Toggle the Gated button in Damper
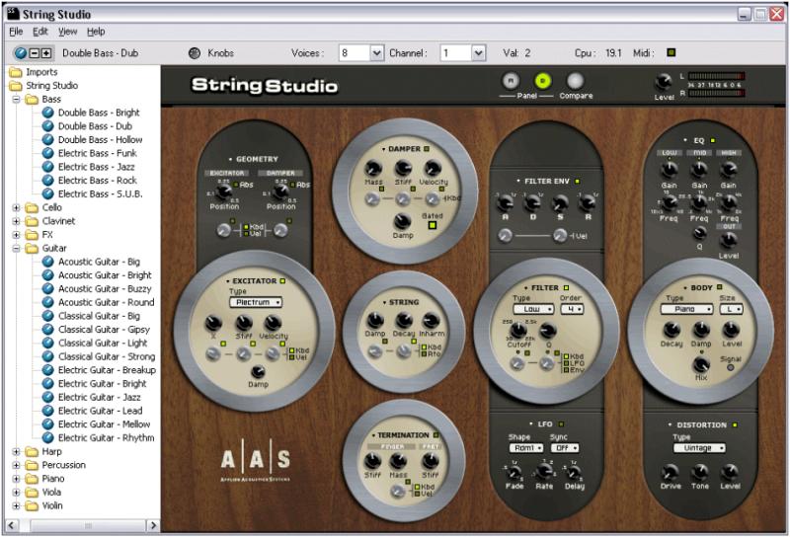The width and height of the screenshot is (790, 538). 432,225
